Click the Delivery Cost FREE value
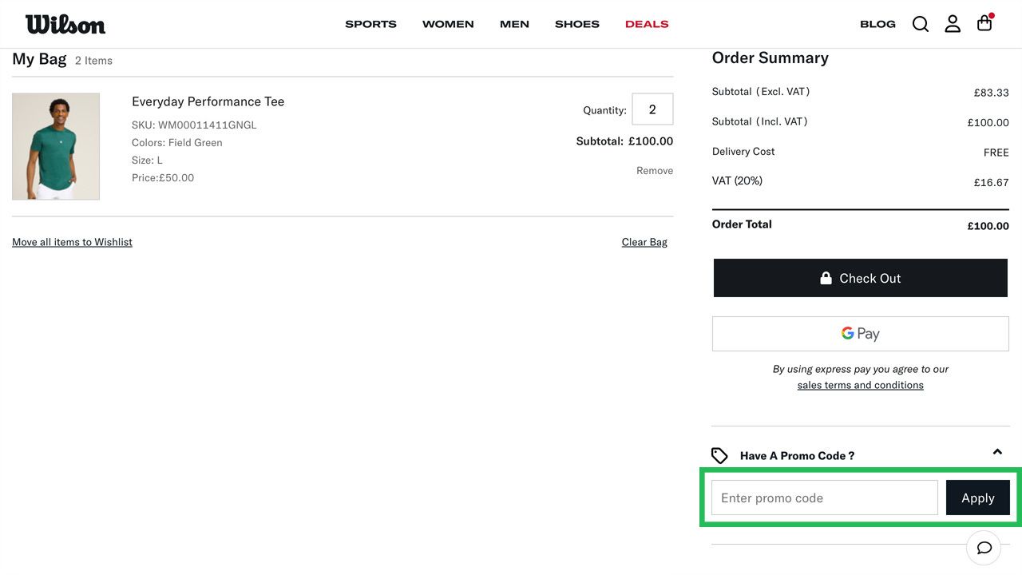The height and width of the screenshot is (575, 1022). (x=996, y=153)
